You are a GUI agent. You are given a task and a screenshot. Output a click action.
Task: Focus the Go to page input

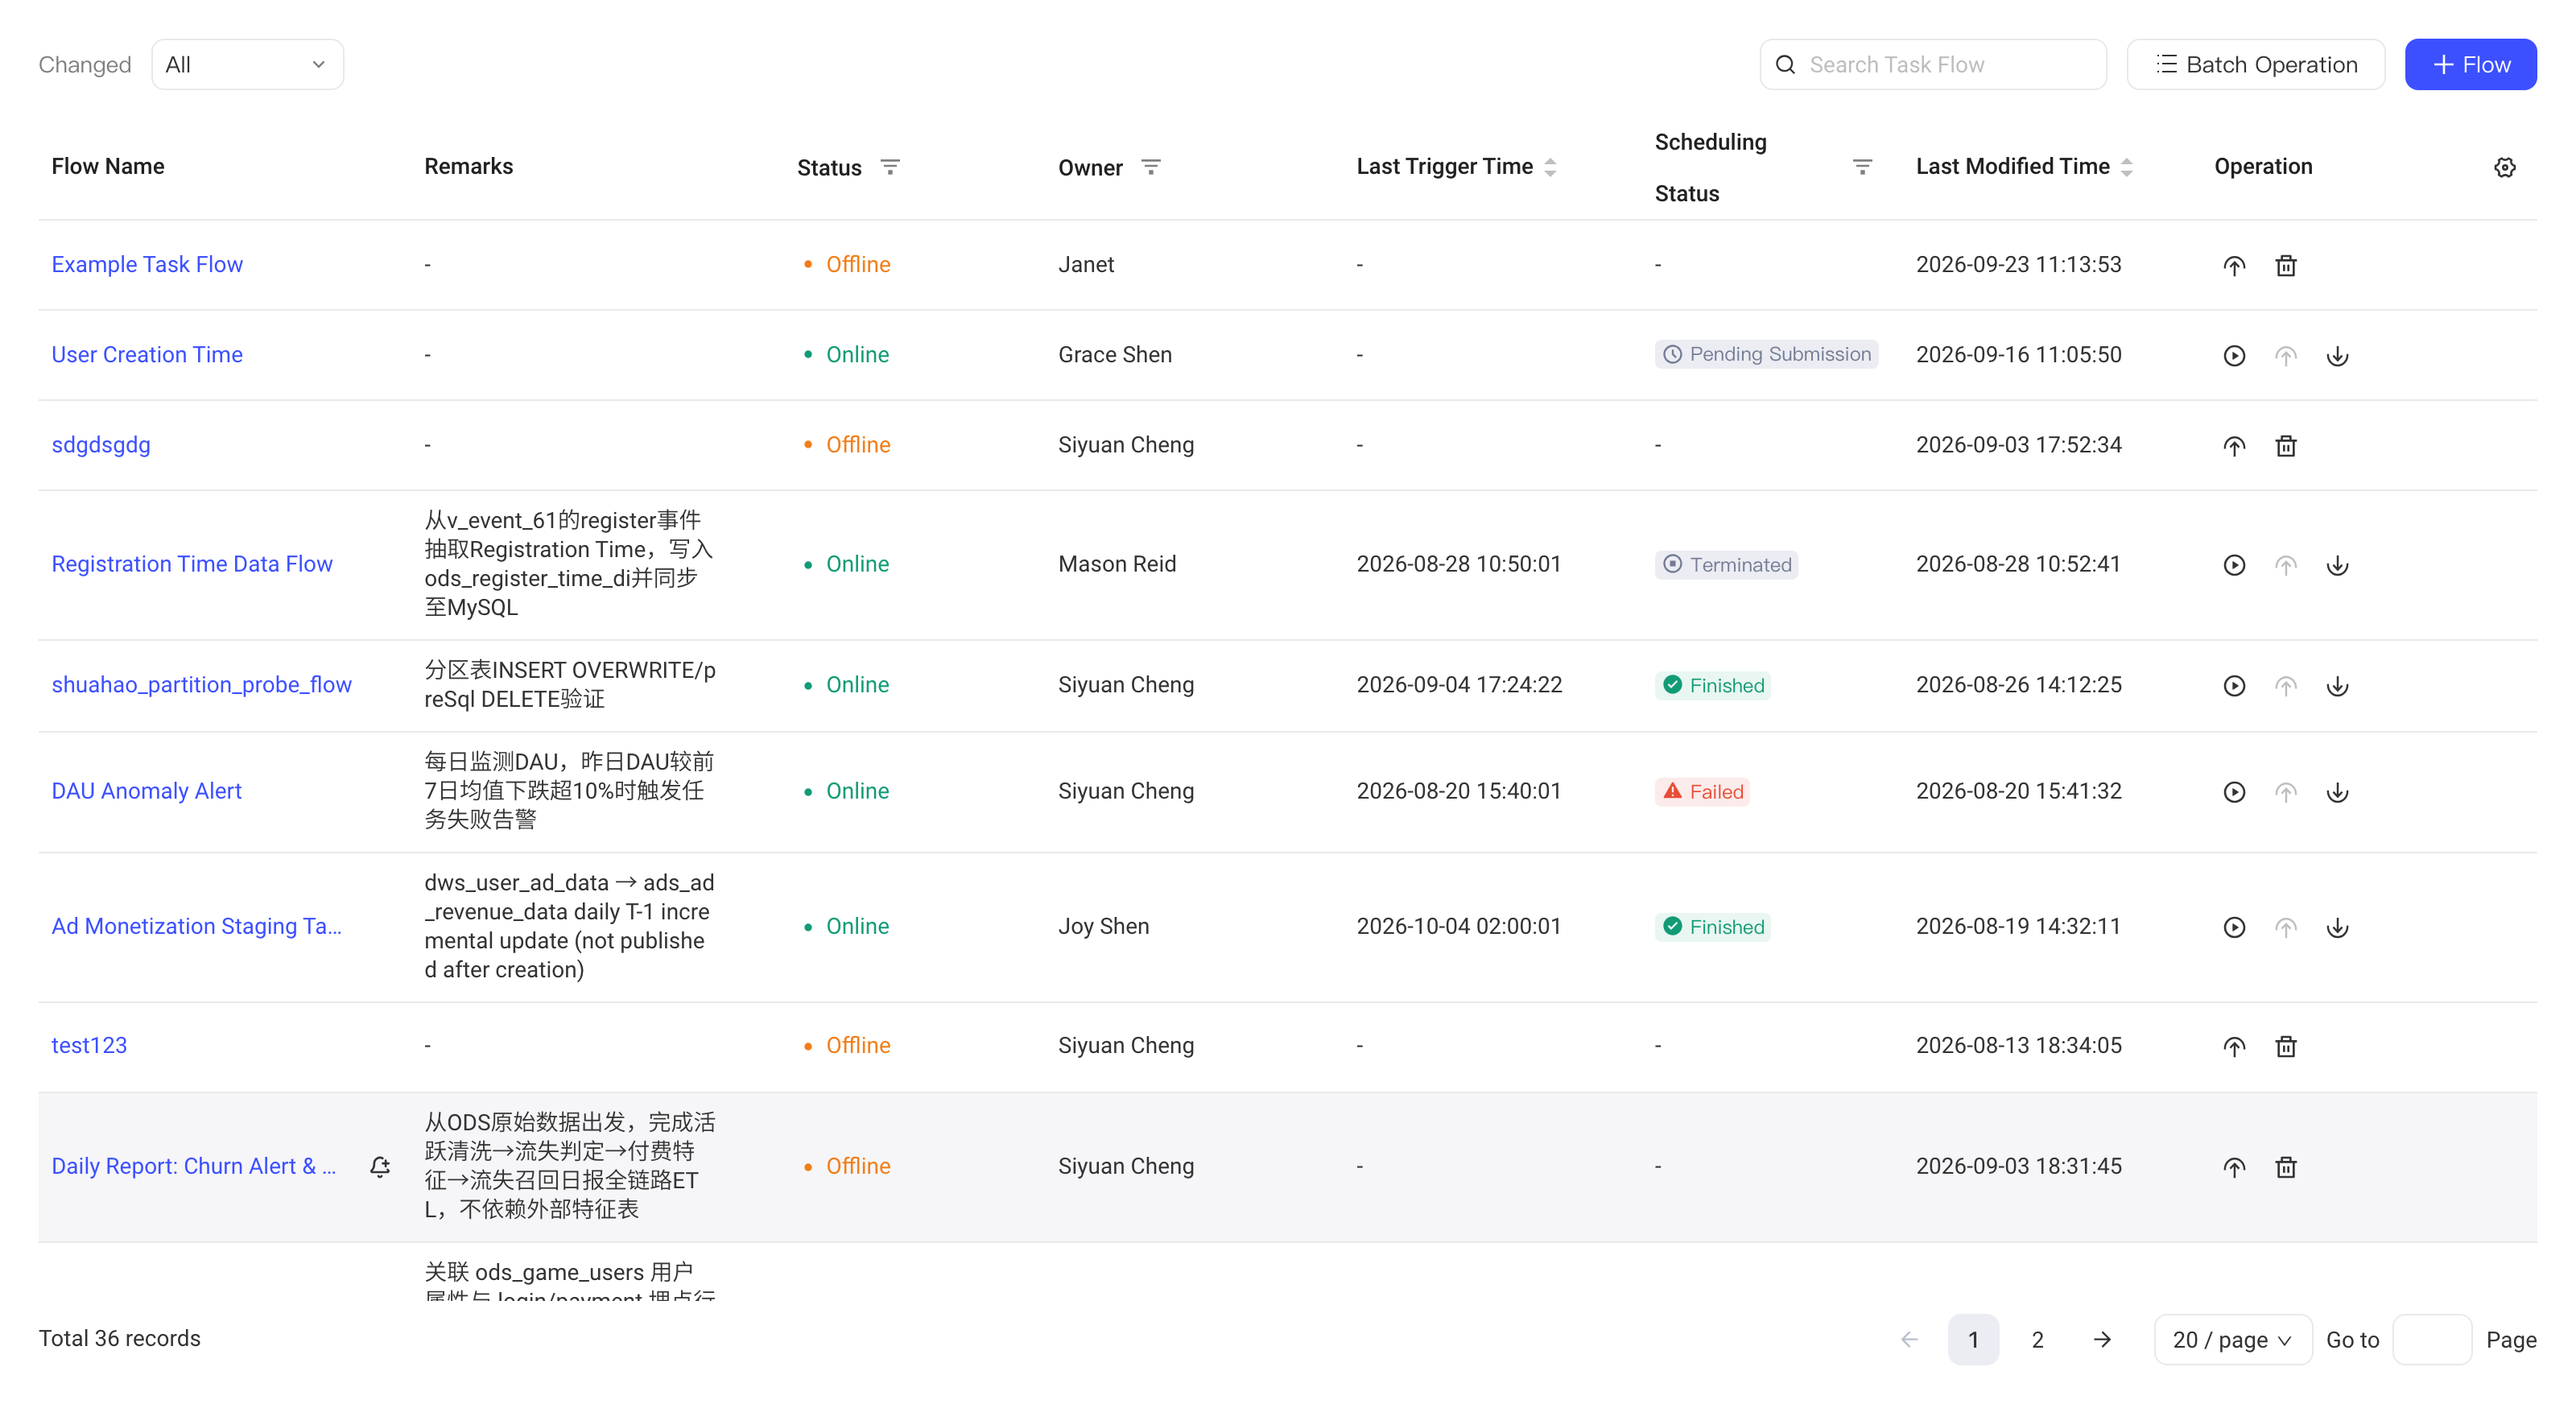[x=2432, y=1339]
